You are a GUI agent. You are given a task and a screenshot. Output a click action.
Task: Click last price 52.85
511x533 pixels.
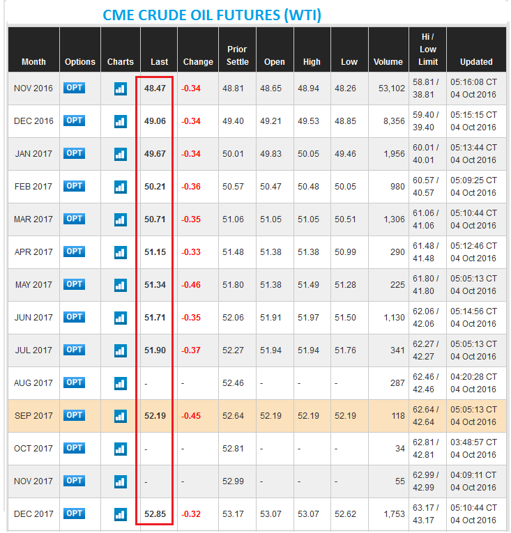[155, 514]
